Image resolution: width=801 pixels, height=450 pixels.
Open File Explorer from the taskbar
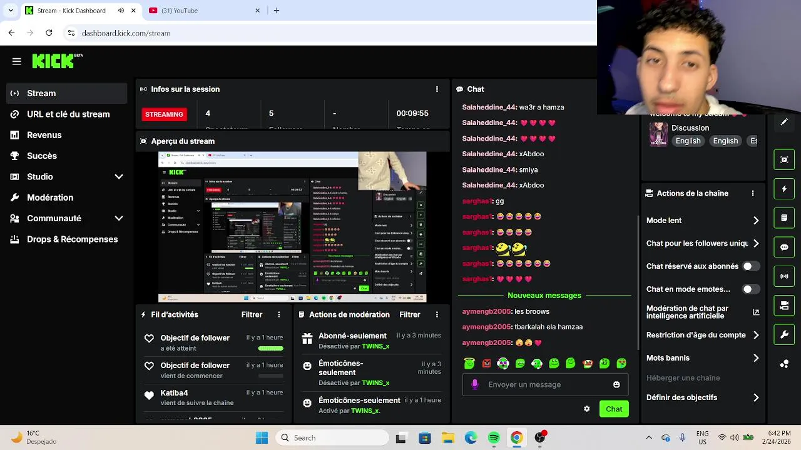click(x=447, y=438)
